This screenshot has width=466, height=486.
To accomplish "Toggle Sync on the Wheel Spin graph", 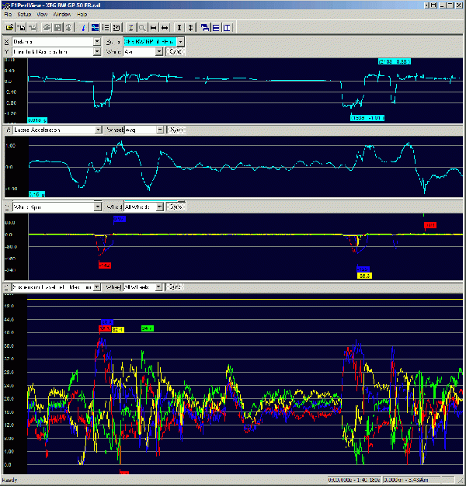I will 176,207.
